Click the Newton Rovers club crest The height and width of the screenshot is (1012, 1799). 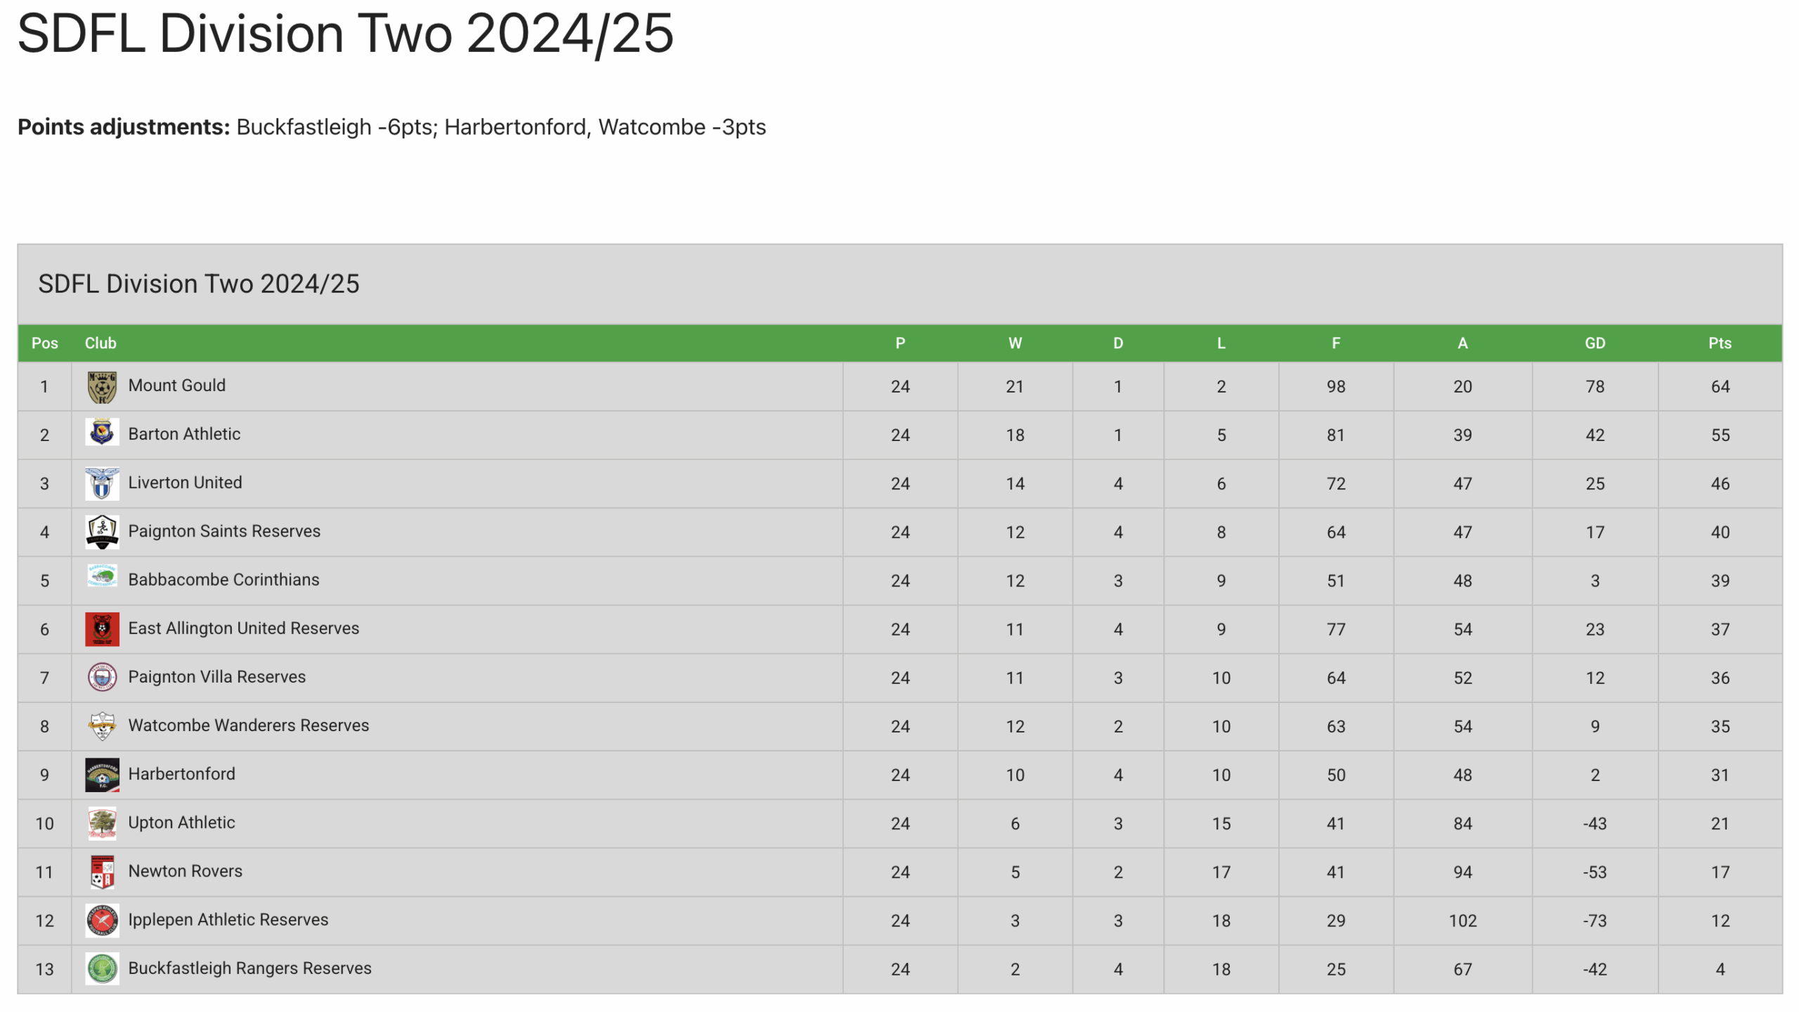pyautogui.click(x=102, y=872)
